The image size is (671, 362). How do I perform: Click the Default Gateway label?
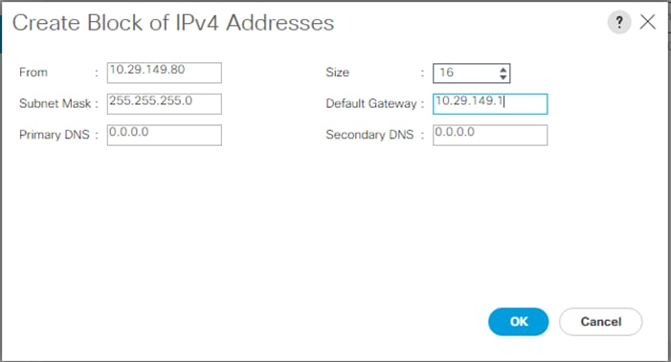371,103
